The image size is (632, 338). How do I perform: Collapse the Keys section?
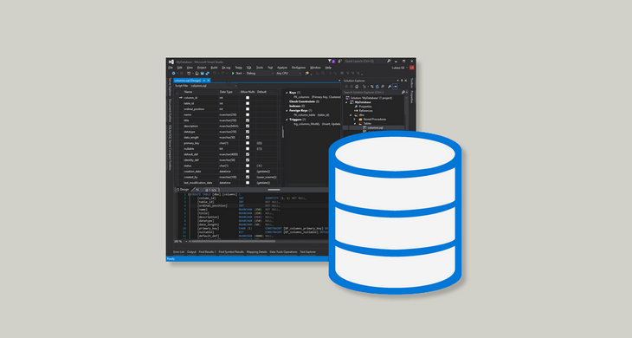pyautogui.click(x=287, y=93)
